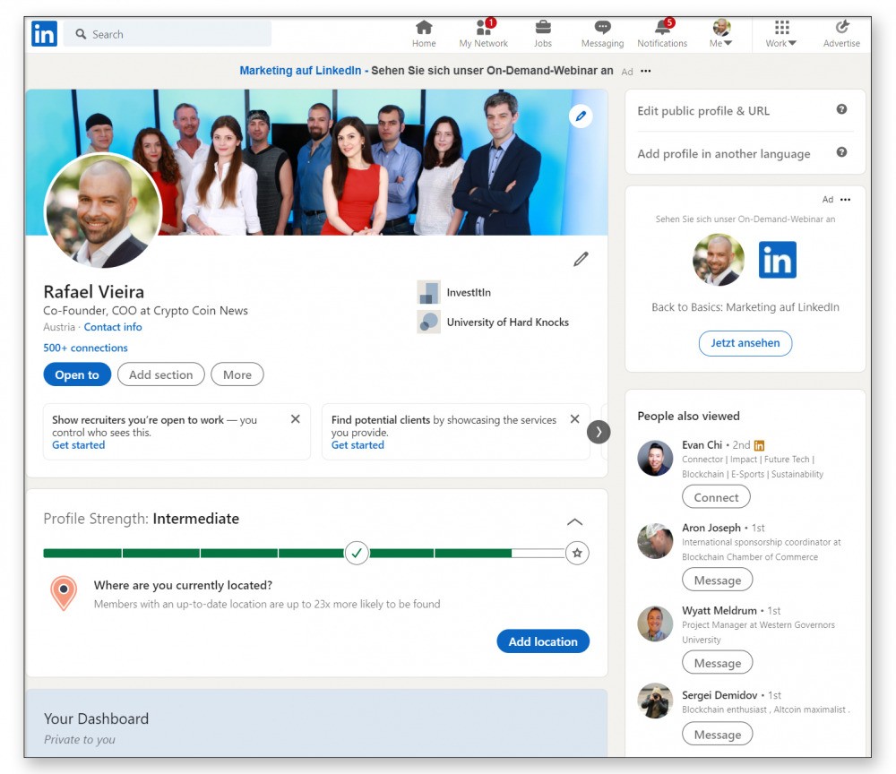Open Aron Joseph's profile picture

click(x=655, y=541)
